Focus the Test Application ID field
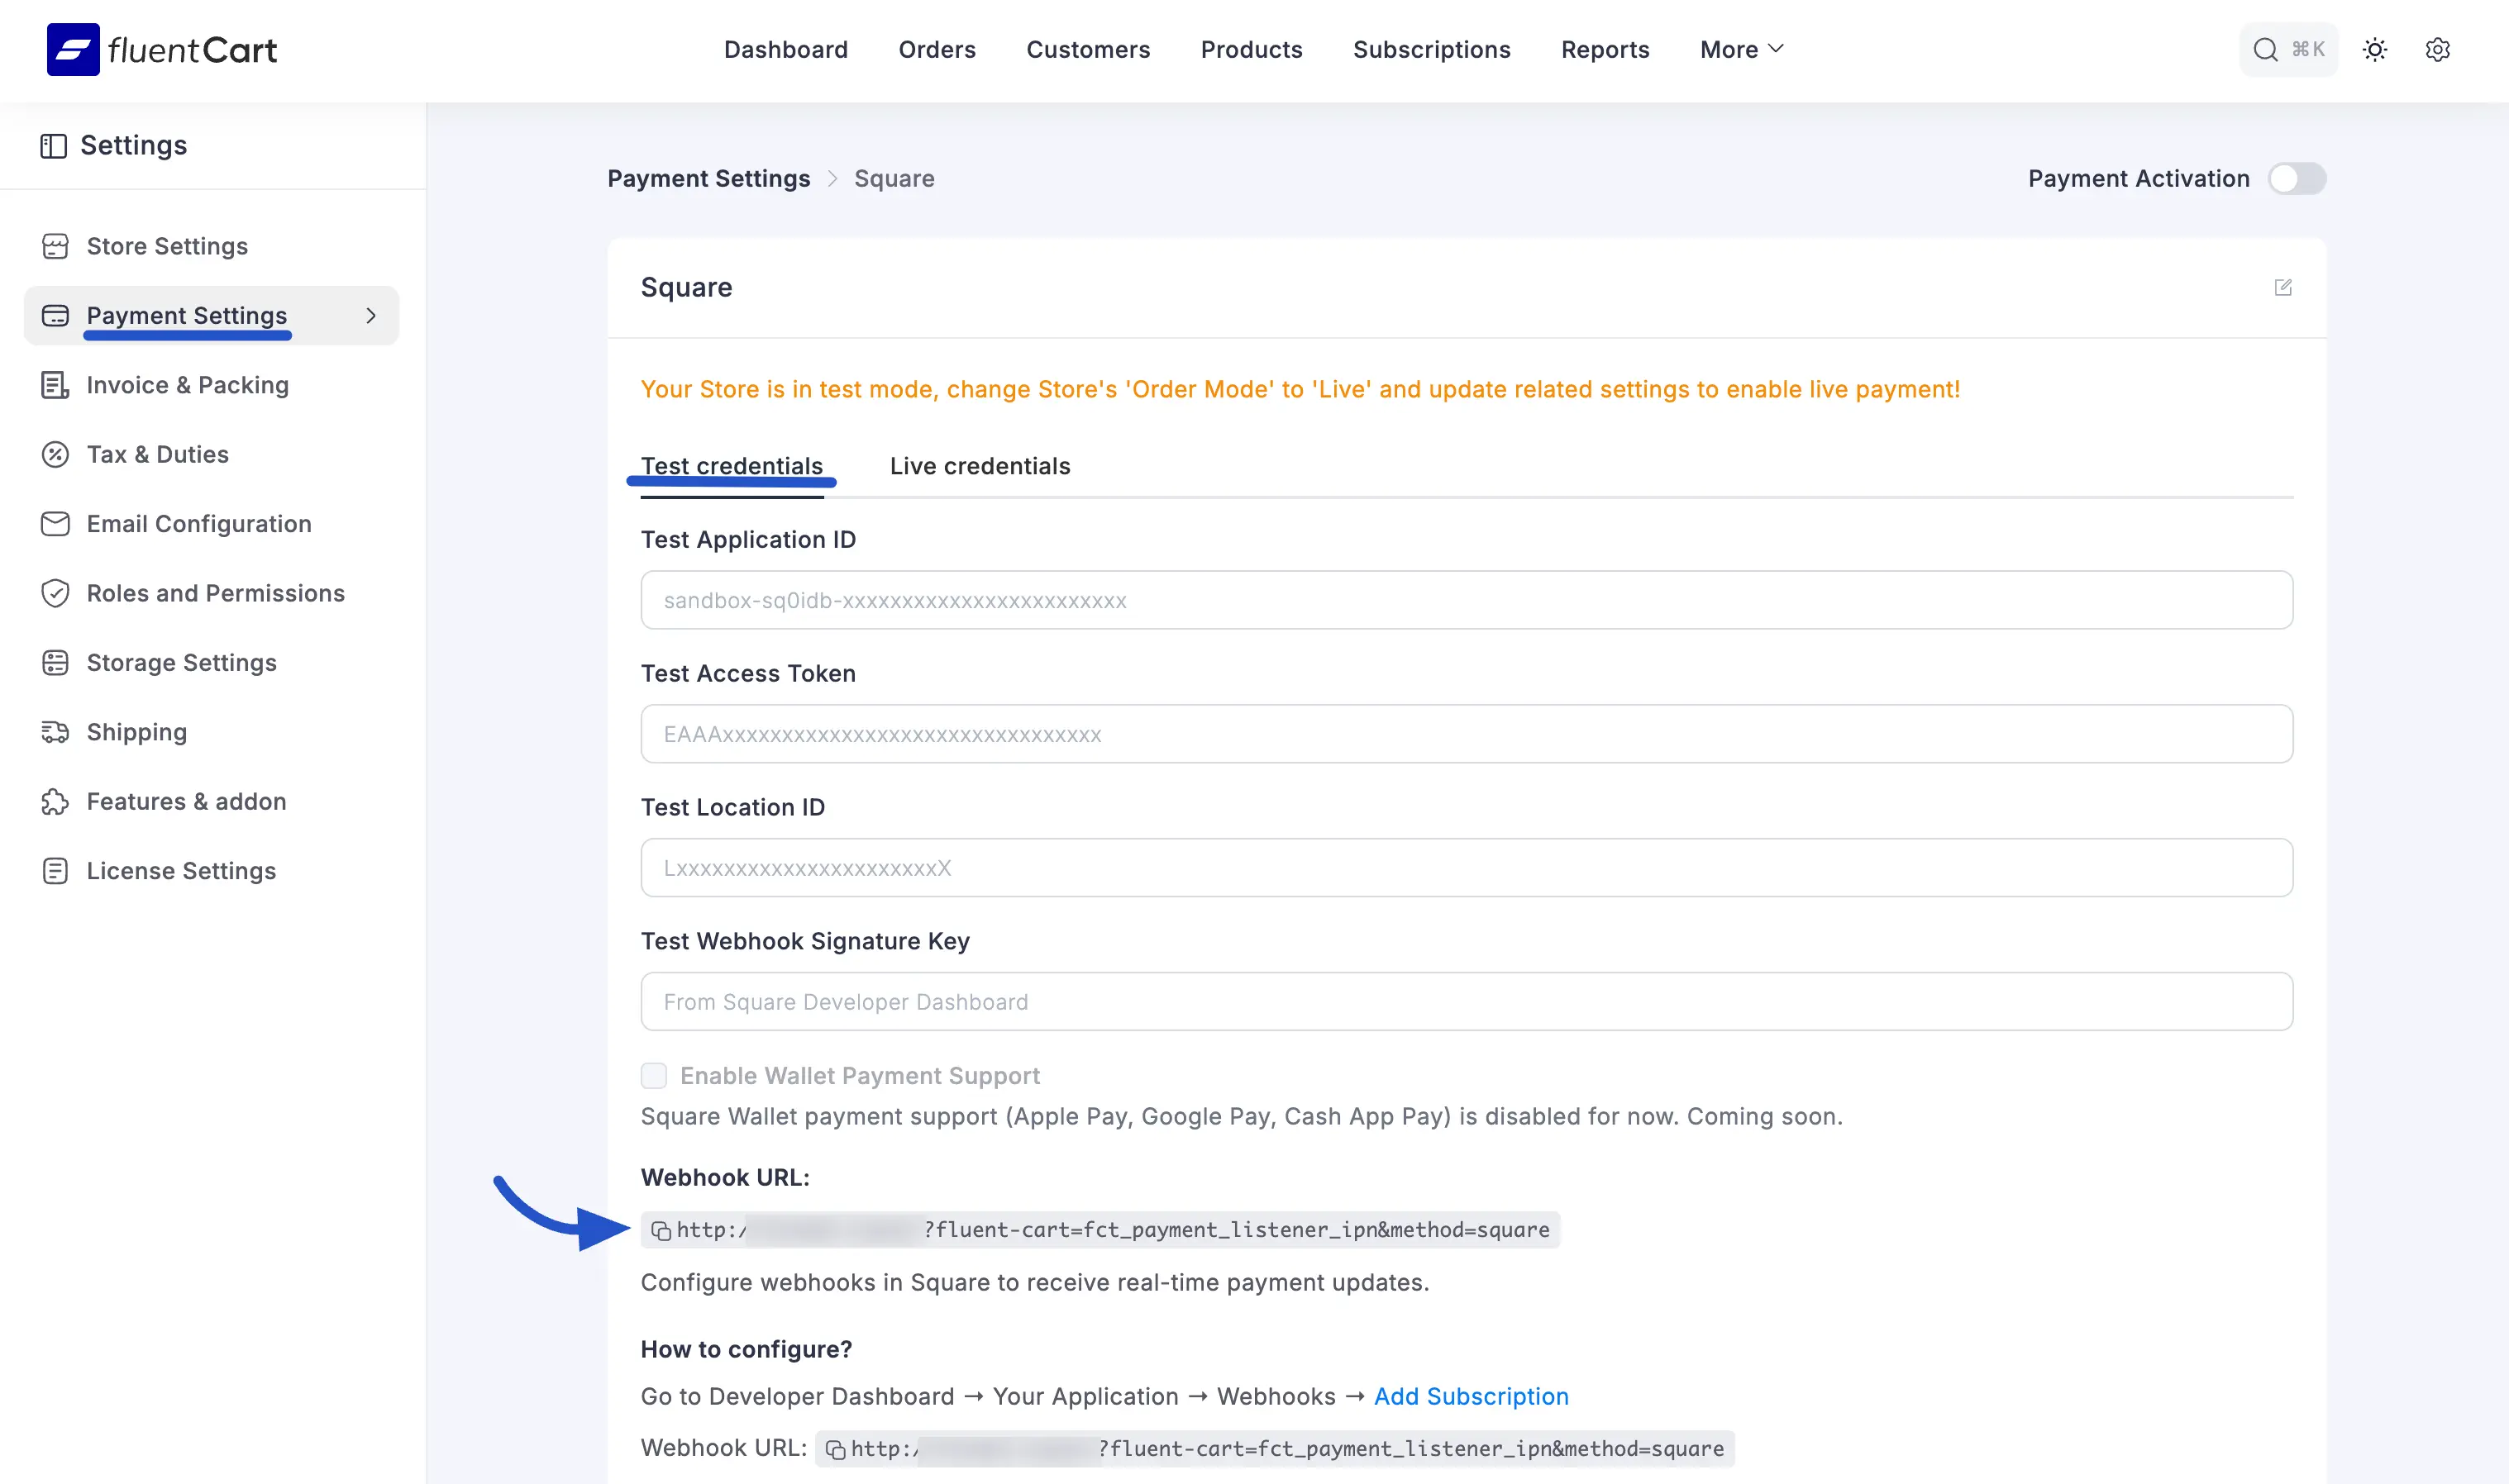The height and width of the screenshot is (1484, 2509). point(1467,600)
